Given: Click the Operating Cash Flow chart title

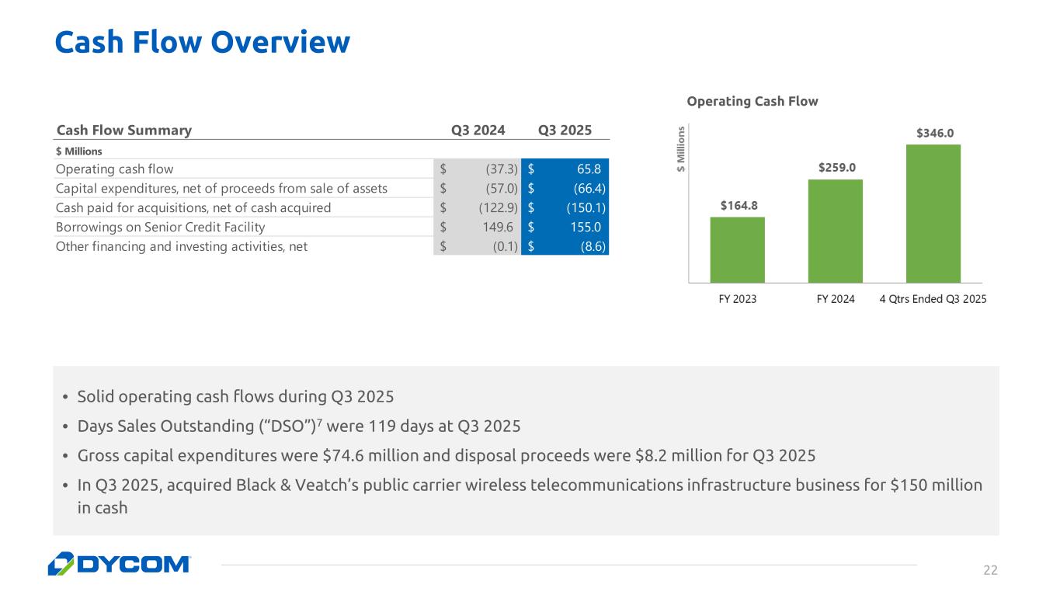Looking at the screenshot, I should pyautogui.click(x=752, y=101).
